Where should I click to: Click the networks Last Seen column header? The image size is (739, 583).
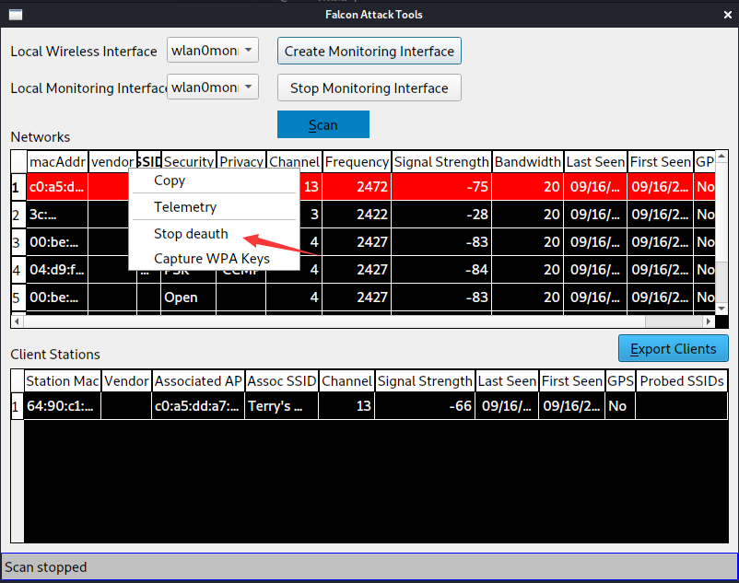pyautogui.click(x=595, y=161)
